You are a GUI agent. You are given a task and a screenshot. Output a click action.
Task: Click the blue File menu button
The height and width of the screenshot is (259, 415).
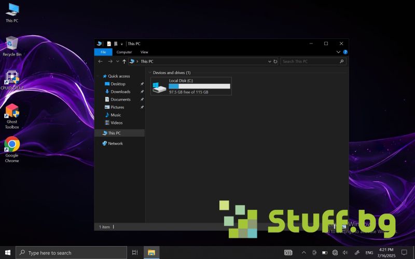coord(103,52)
